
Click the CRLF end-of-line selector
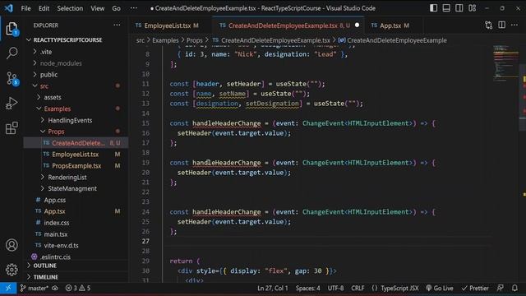358,288
